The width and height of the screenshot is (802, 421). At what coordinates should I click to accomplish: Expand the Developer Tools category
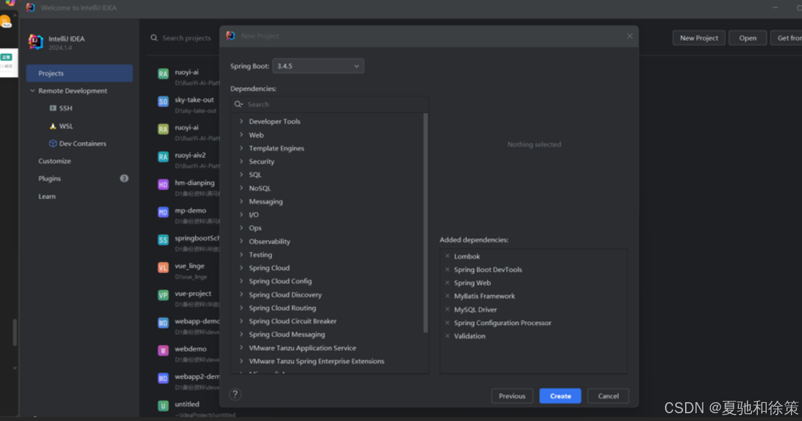click(x=241, y=121)
